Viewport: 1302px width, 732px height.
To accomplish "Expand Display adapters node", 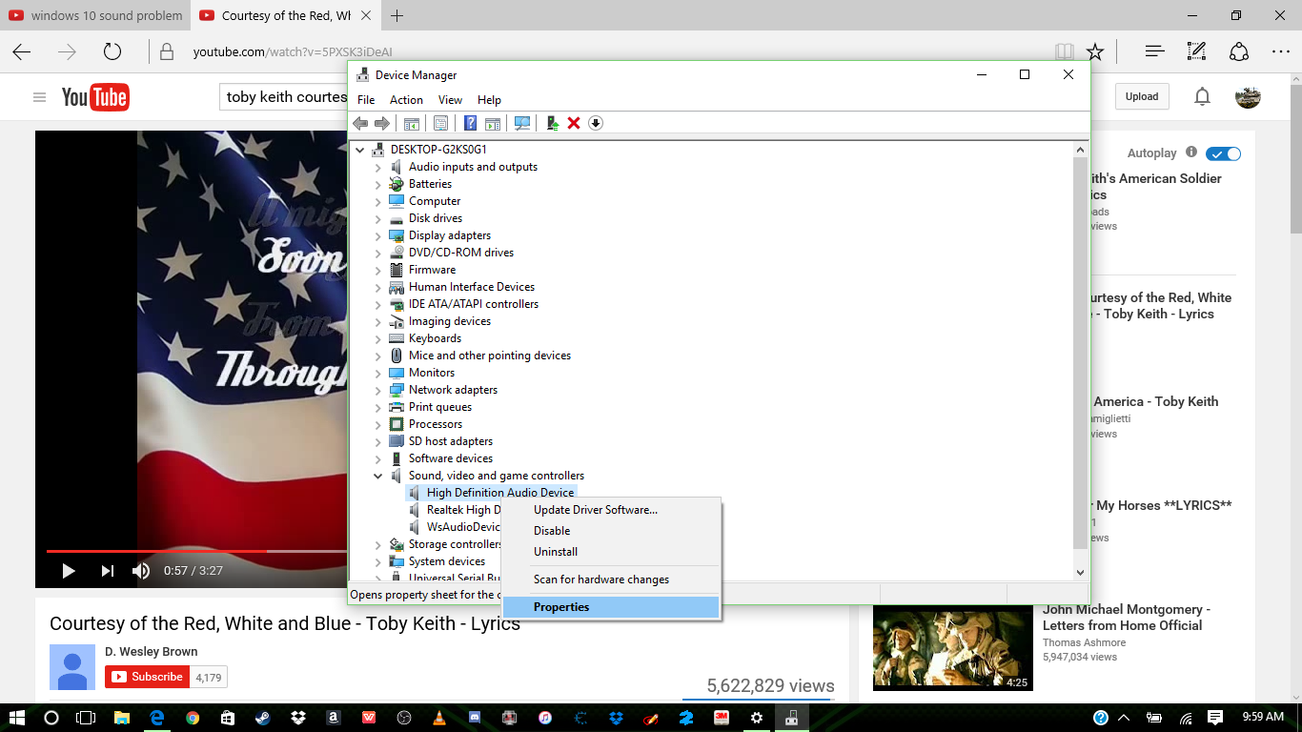I will click(378, 235).
